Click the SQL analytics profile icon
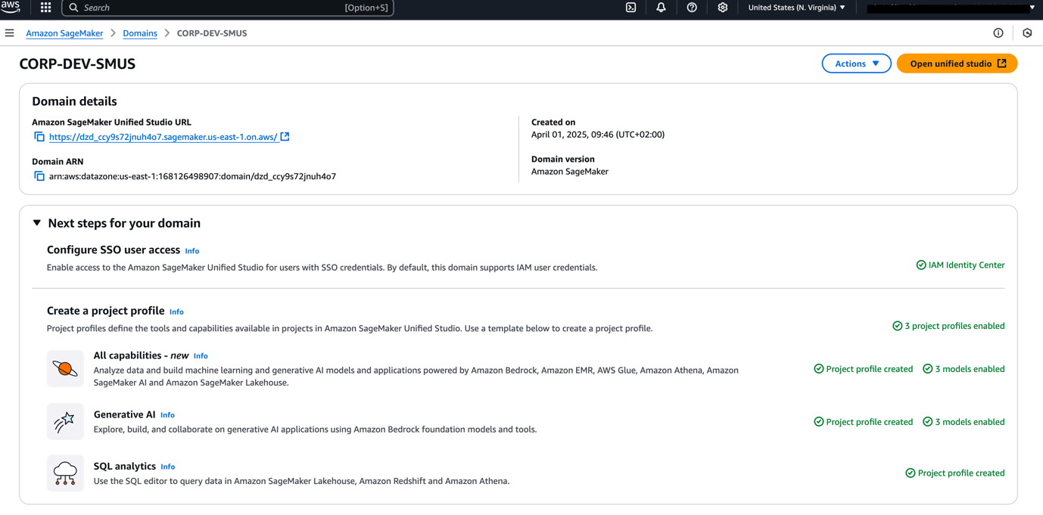Image resolution: width=1043 pixels, height=515 pixels. coord(65,473)
